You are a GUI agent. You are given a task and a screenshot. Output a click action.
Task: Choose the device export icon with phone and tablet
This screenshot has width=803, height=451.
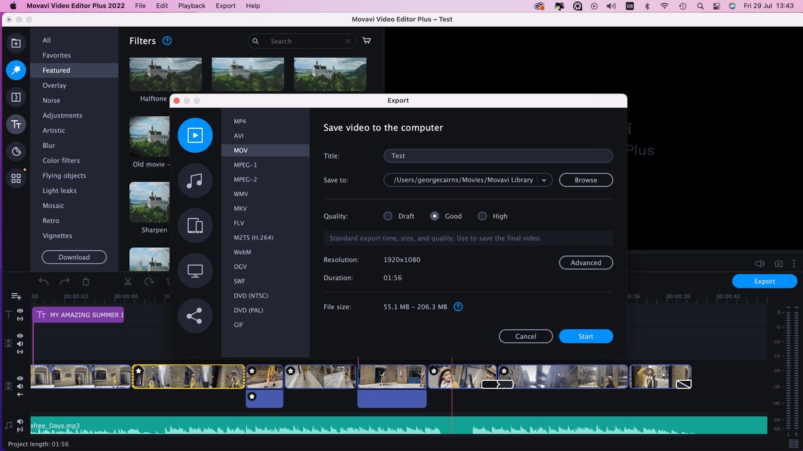coord(195,225)
